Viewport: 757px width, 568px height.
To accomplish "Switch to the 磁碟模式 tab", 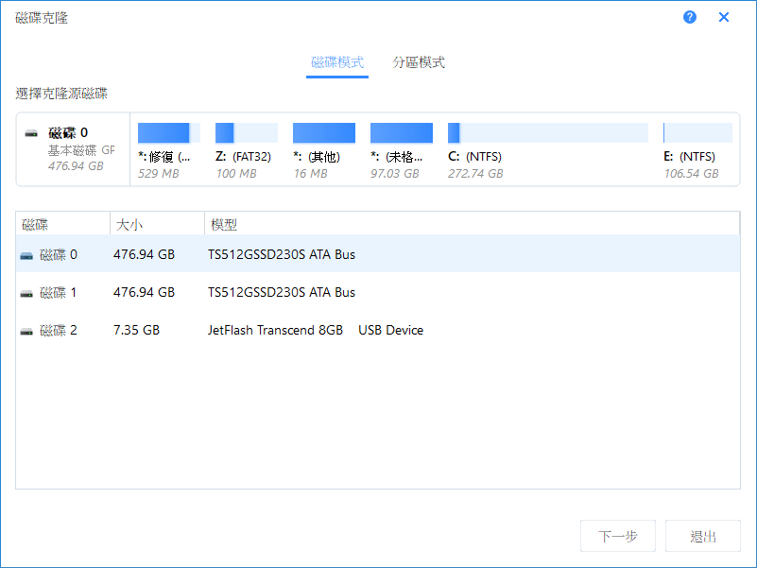I will click(x=337, y=59).
